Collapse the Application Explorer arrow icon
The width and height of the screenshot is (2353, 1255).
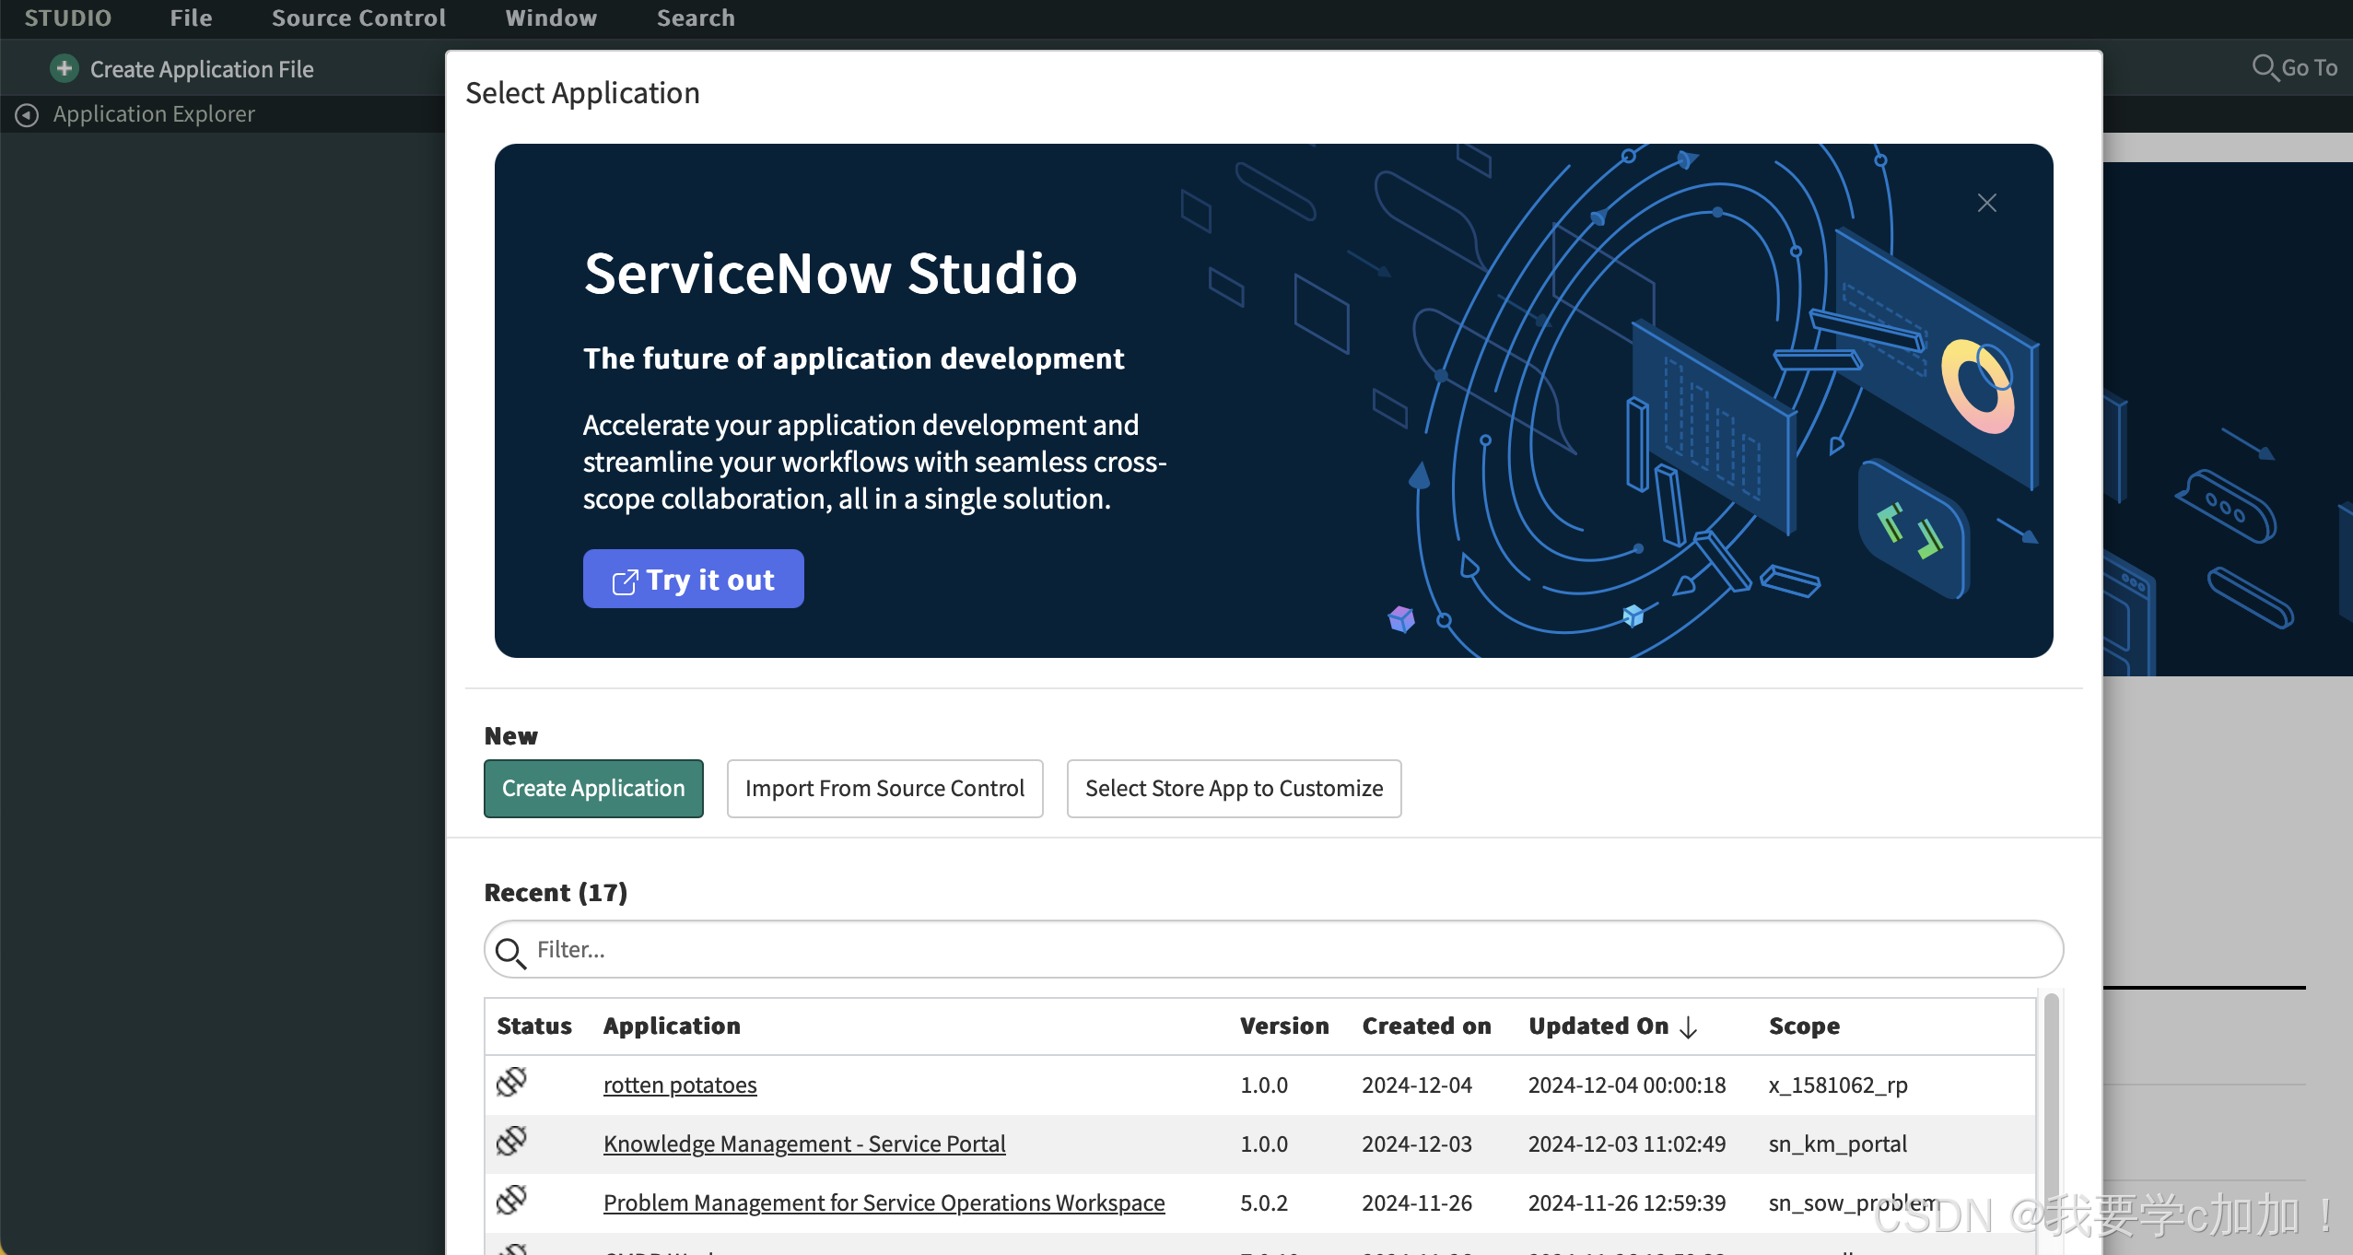[x=27, y=114]
